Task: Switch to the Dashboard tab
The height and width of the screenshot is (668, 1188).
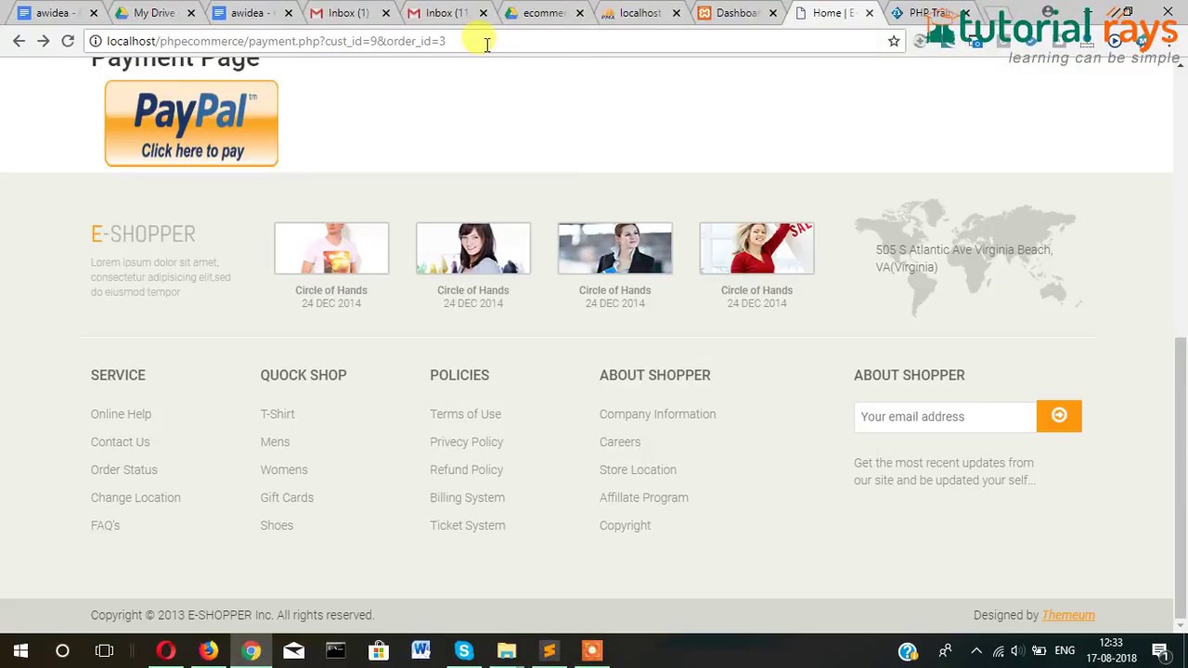Action: 736,13
